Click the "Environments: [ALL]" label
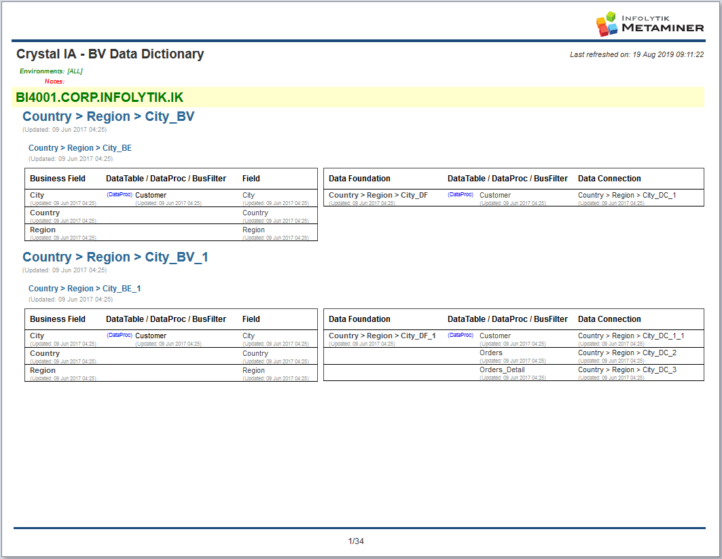Image resolution: width=722 pixels, height=559 pixels. click(51, 71)
